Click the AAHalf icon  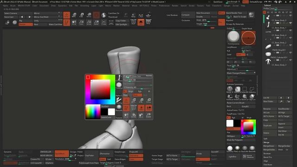(96, 23)
